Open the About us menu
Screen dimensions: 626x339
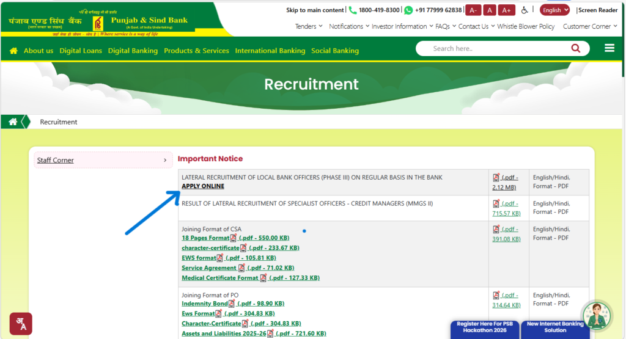point(39,51)
